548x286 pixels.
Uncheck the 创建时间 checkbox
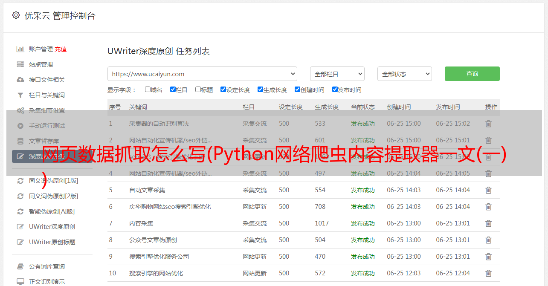(x=297, y=90)
